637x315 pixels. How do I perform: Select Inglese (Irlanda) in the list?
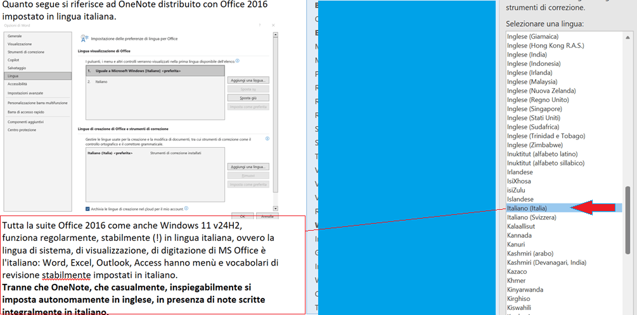tap(530, 73)
